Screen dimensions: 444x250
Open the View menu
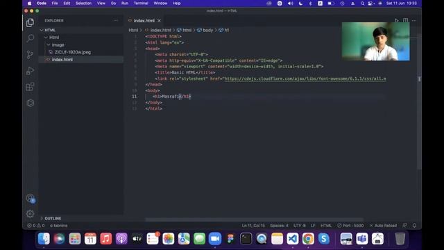pos(101,3)
